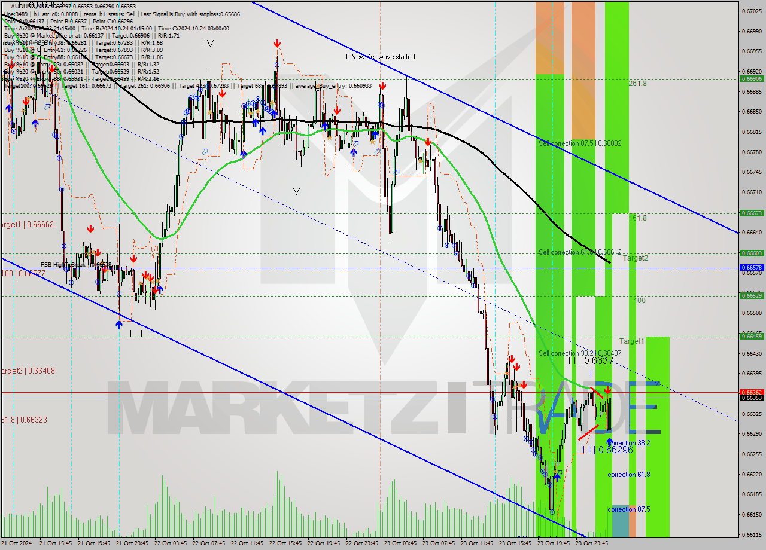
Task: Select the '0 New Sell wave started' label
Action: [x=380, y=57]
